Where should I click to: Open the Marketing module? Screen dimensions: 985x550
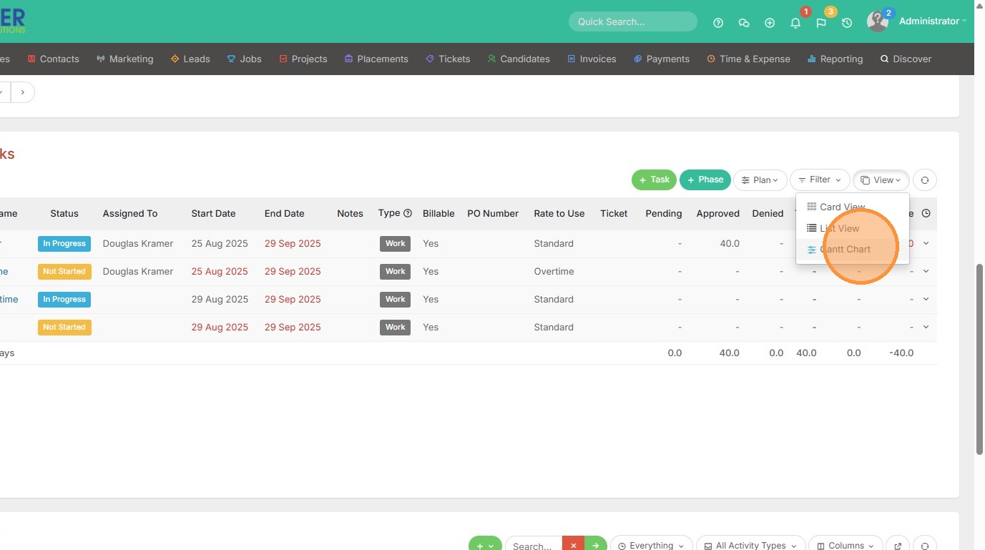125,59
